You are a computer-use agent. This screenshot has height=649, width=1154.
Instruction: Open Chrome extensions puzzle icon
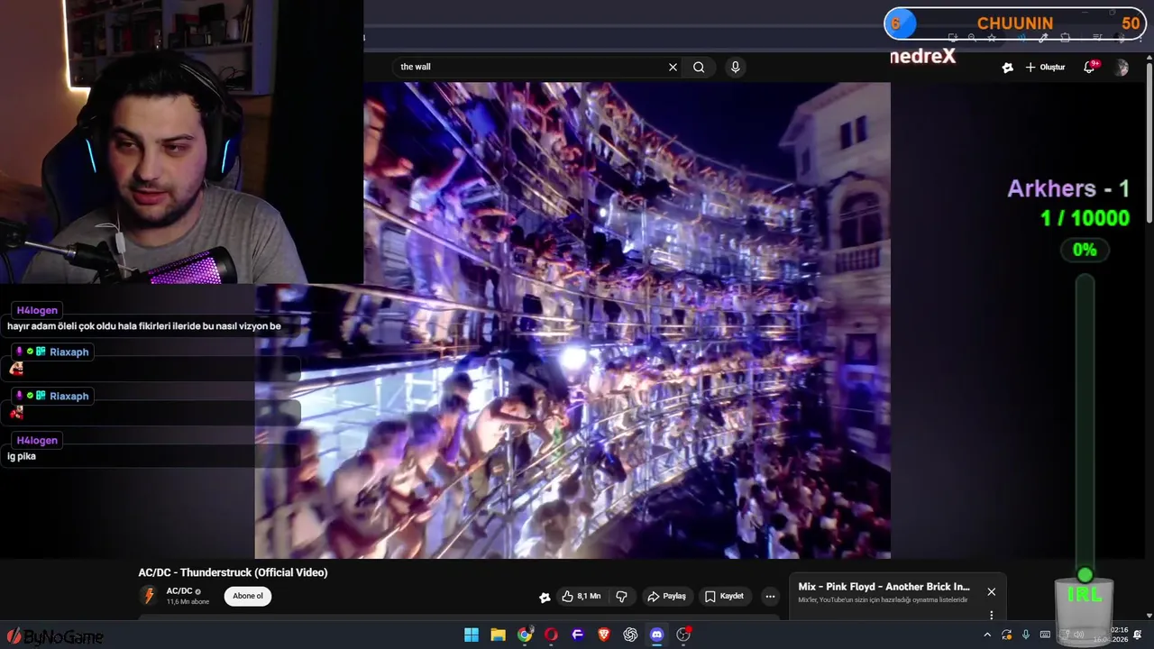pos(1066,38)
